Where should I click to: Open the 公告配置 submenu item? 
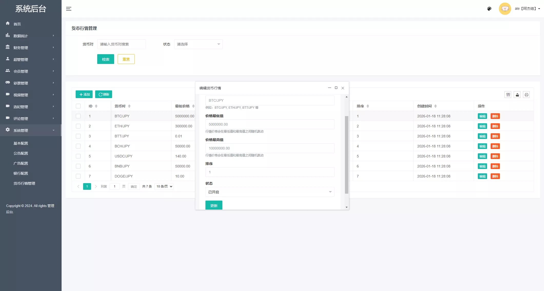[21, 153]
